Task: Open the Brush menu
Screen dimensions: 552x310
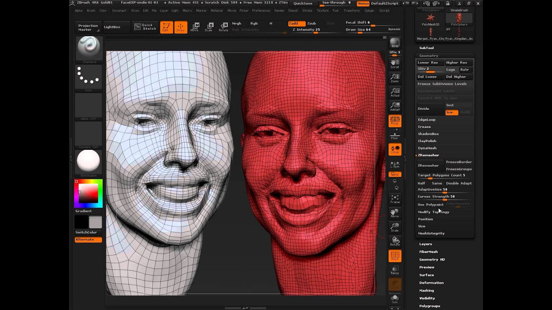Action: [x=91, y=10]
